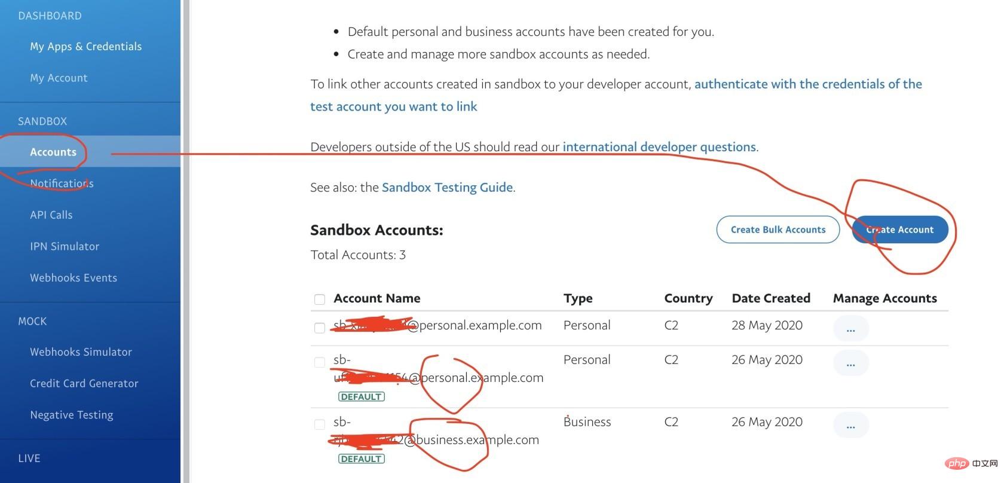This screenshot has width=1004, height=483.
Task: Open the IPN Simulator
Action: [x=65, y=246]
